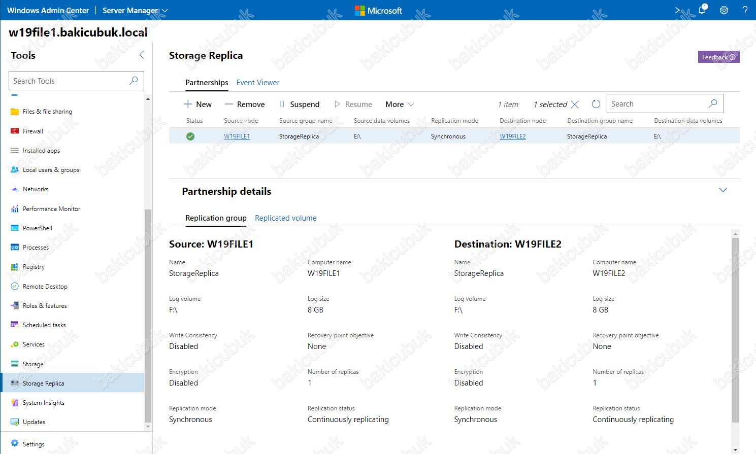Click the help question mark icon
This screenshot has width=756, height=454.
pyautogui.click(x=745, y=10)
